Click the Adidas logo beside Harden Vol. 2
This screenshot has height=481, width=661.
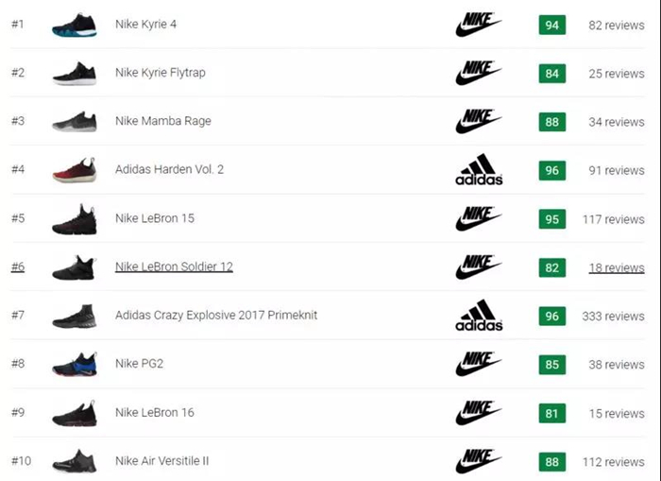coord(479,170)
